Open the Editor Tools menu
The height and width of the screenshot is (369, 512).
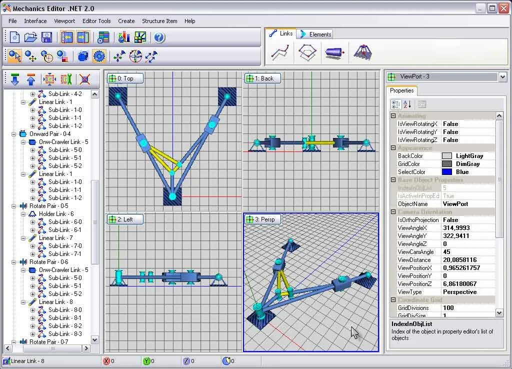[x=96, y=21]
